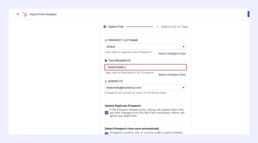The width and height of the screenshot is (258, 143).
Task: Click 'Prospects are owned by users' helper text
Action: click(x=136, y=93)
